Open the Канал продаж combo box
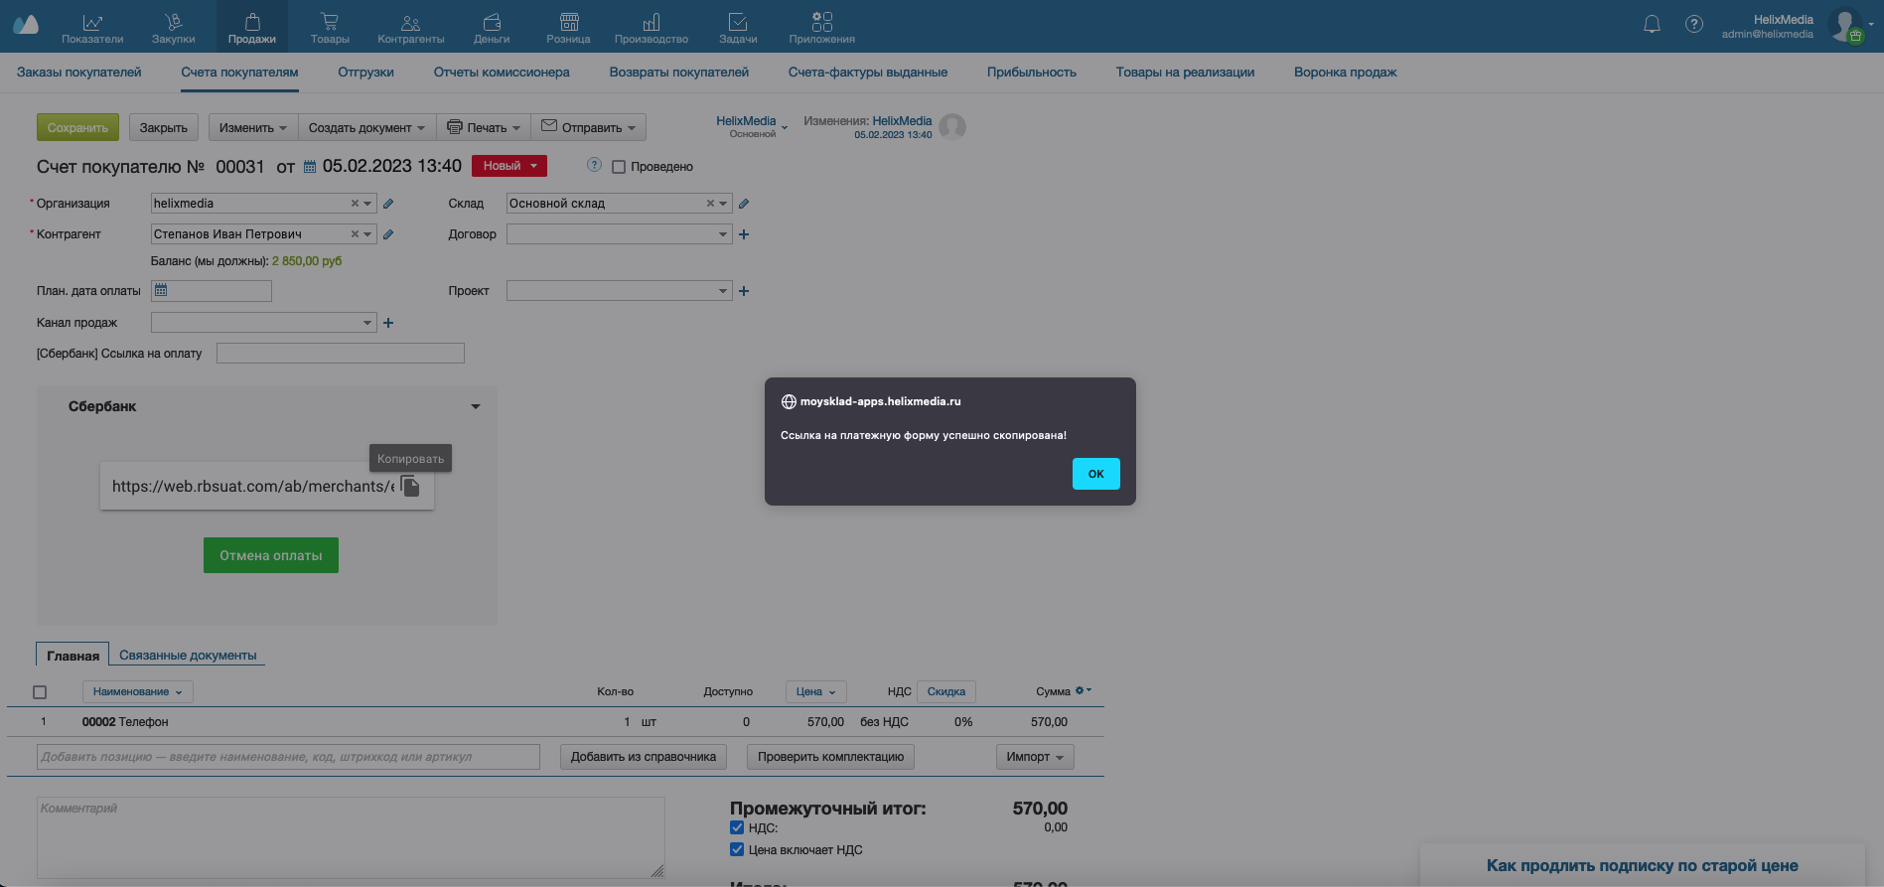This screenshot has width=1884, height=887. (263, 323)
